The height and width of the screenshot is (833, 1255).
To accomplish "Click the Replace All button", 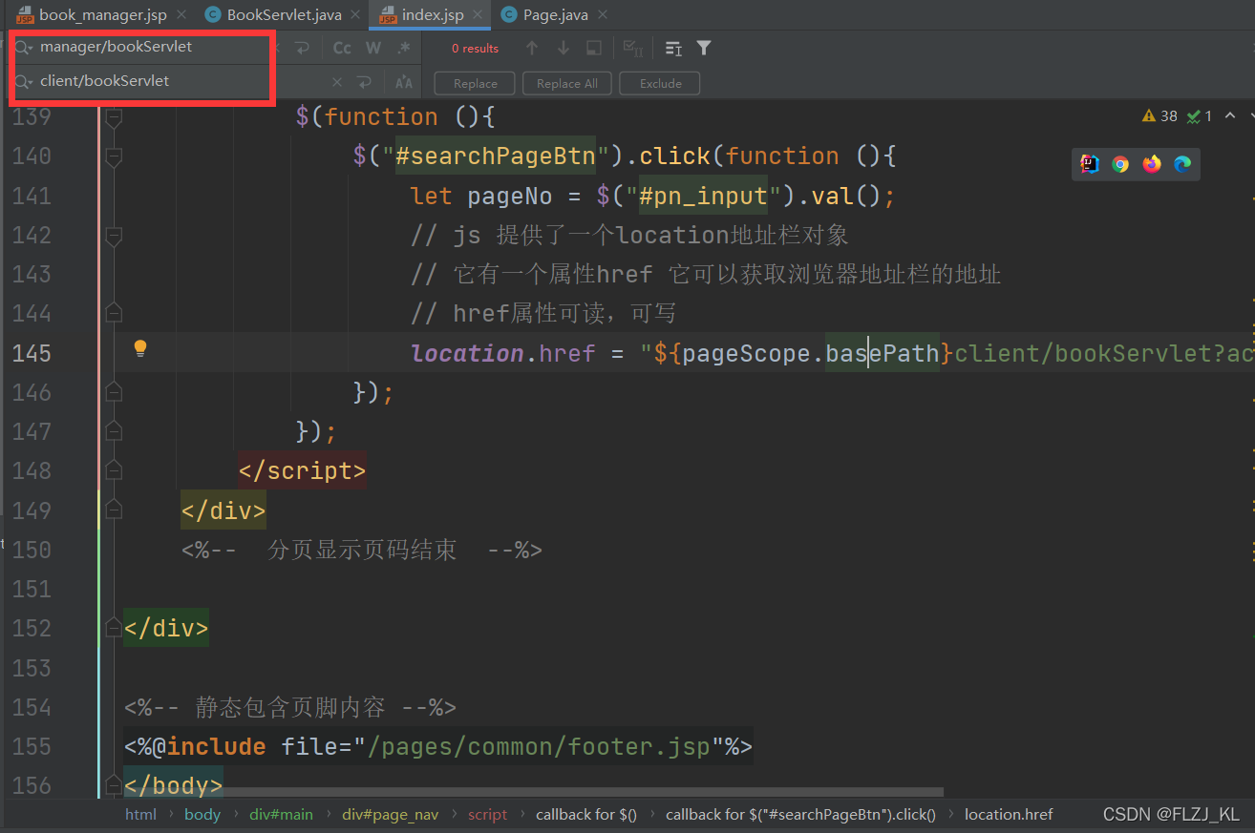I will click(x=567, y=83).
